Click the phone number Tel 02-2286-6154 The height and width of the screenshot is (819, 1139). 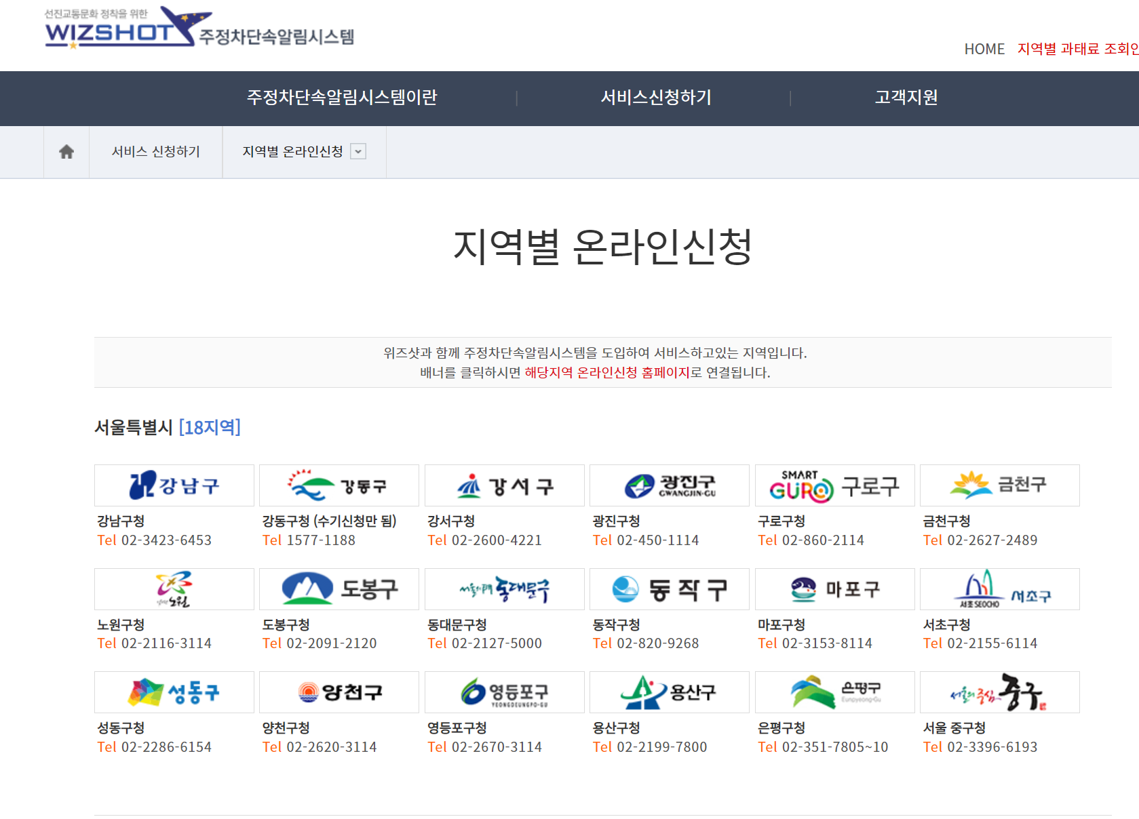point(155,747)
